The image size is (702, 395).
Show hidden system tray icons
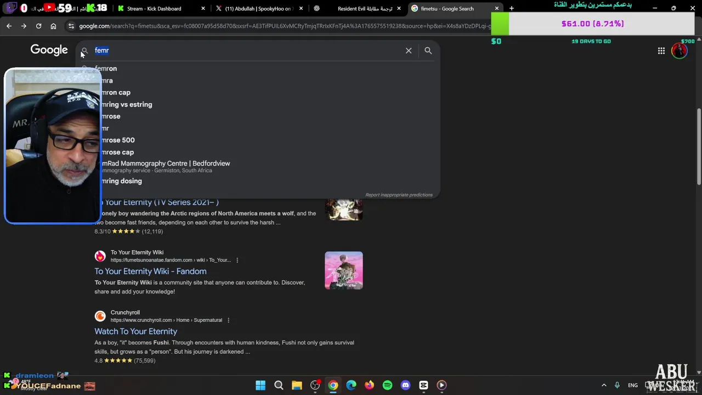coord(604,385)
